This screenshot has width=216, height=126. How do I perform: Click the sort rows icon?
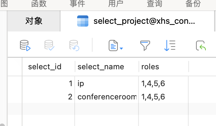[x=170, y=45]
